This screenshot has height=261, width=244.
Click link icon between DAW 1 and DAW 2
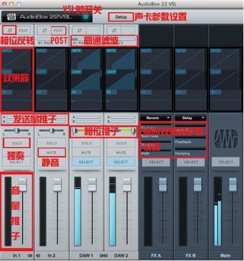[x=104, y=256]
